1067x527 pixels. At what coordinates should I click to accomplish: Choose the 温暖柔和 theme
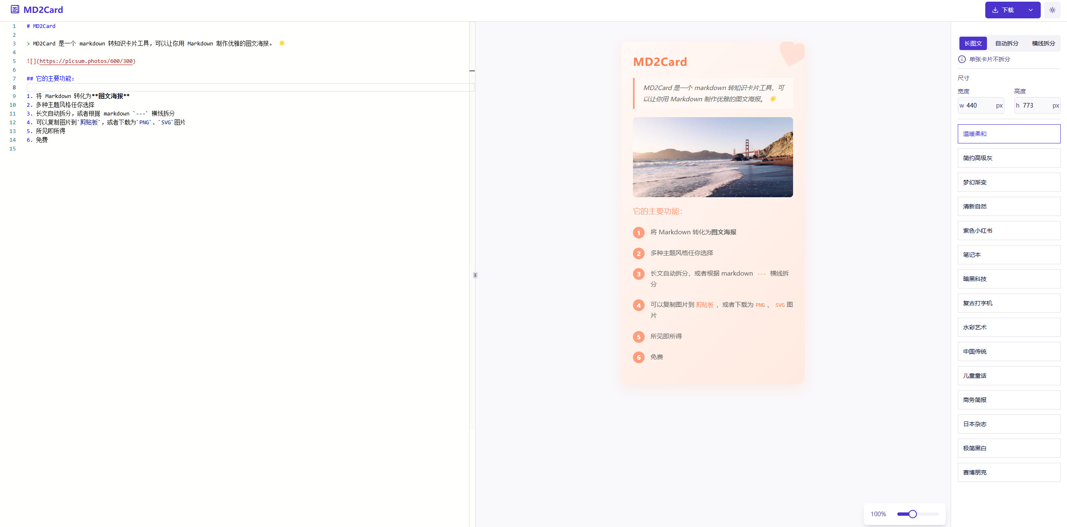click(x=1009, y=134)
